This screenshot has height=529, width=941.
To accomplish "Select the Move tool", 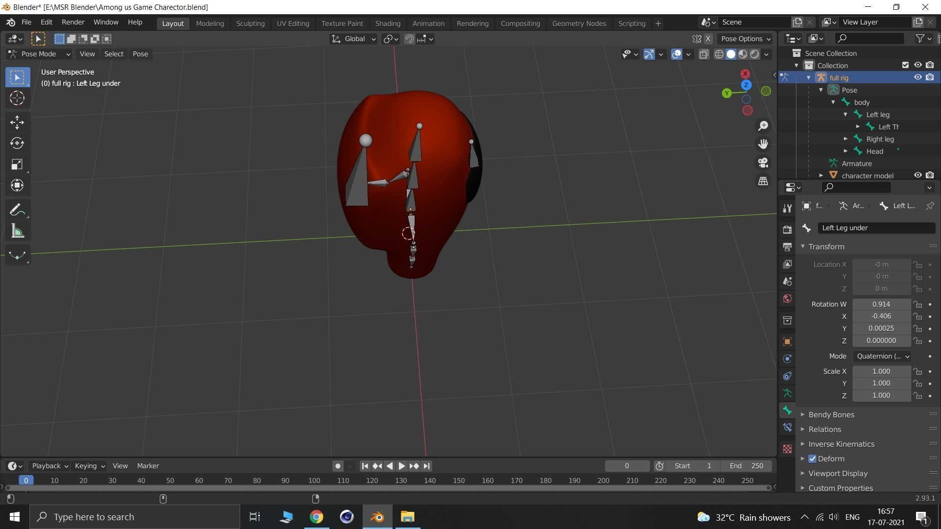I will (x=17, y=122).
